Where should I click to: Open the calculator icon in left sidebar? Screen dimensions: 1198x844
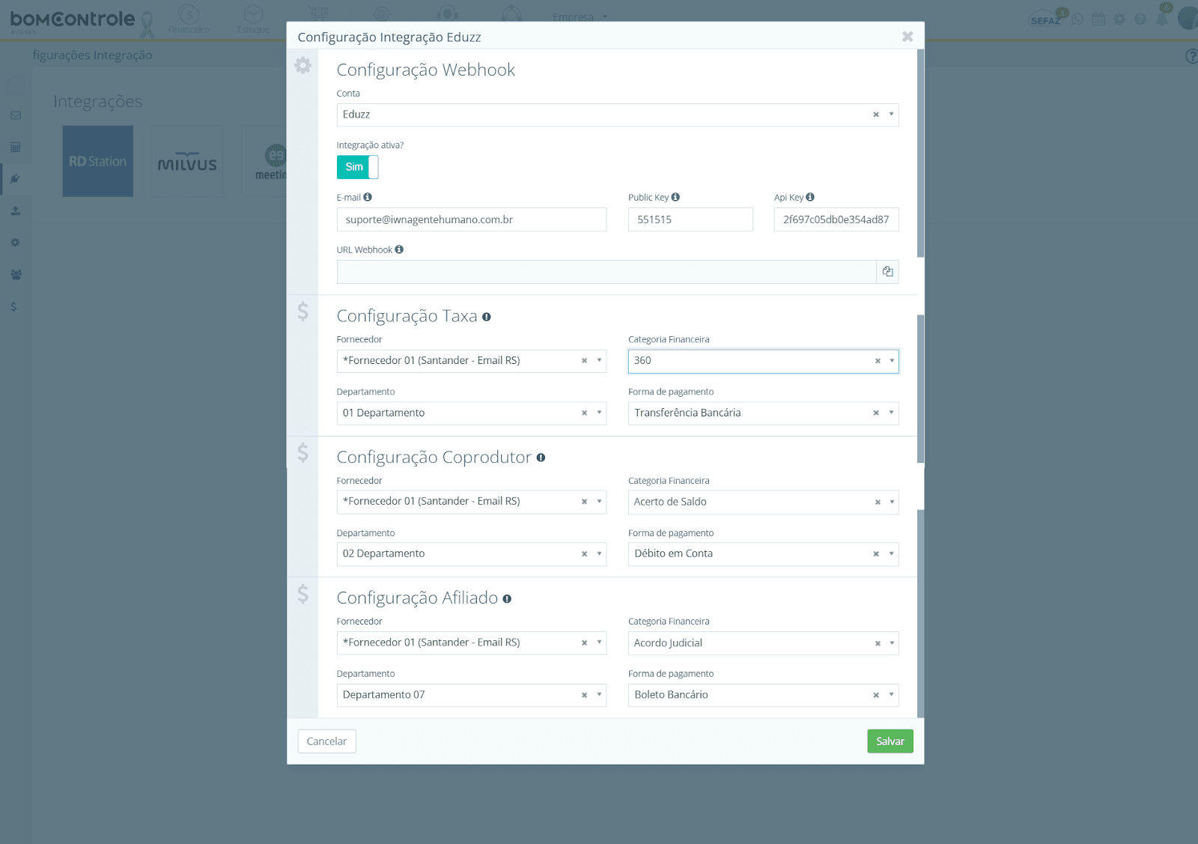16,147
